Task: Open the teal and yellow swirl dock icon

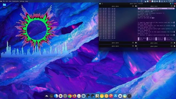Action: coord(125,96)
